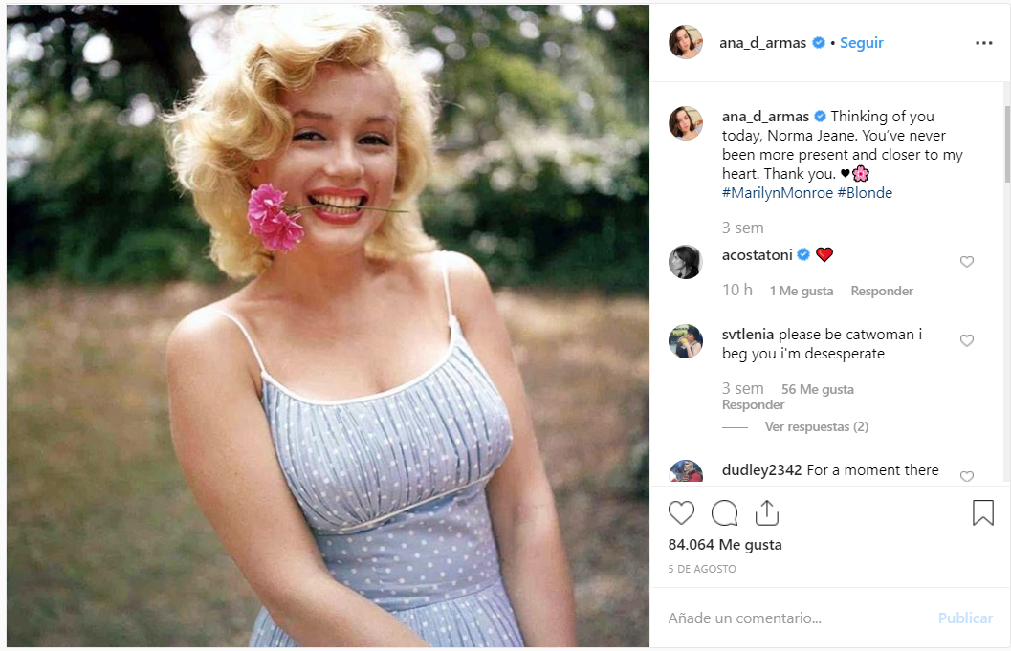The image size is (1011, 651).
Task: Click the header profile avatar of ana_d_armas
Action: coord(686,42)
